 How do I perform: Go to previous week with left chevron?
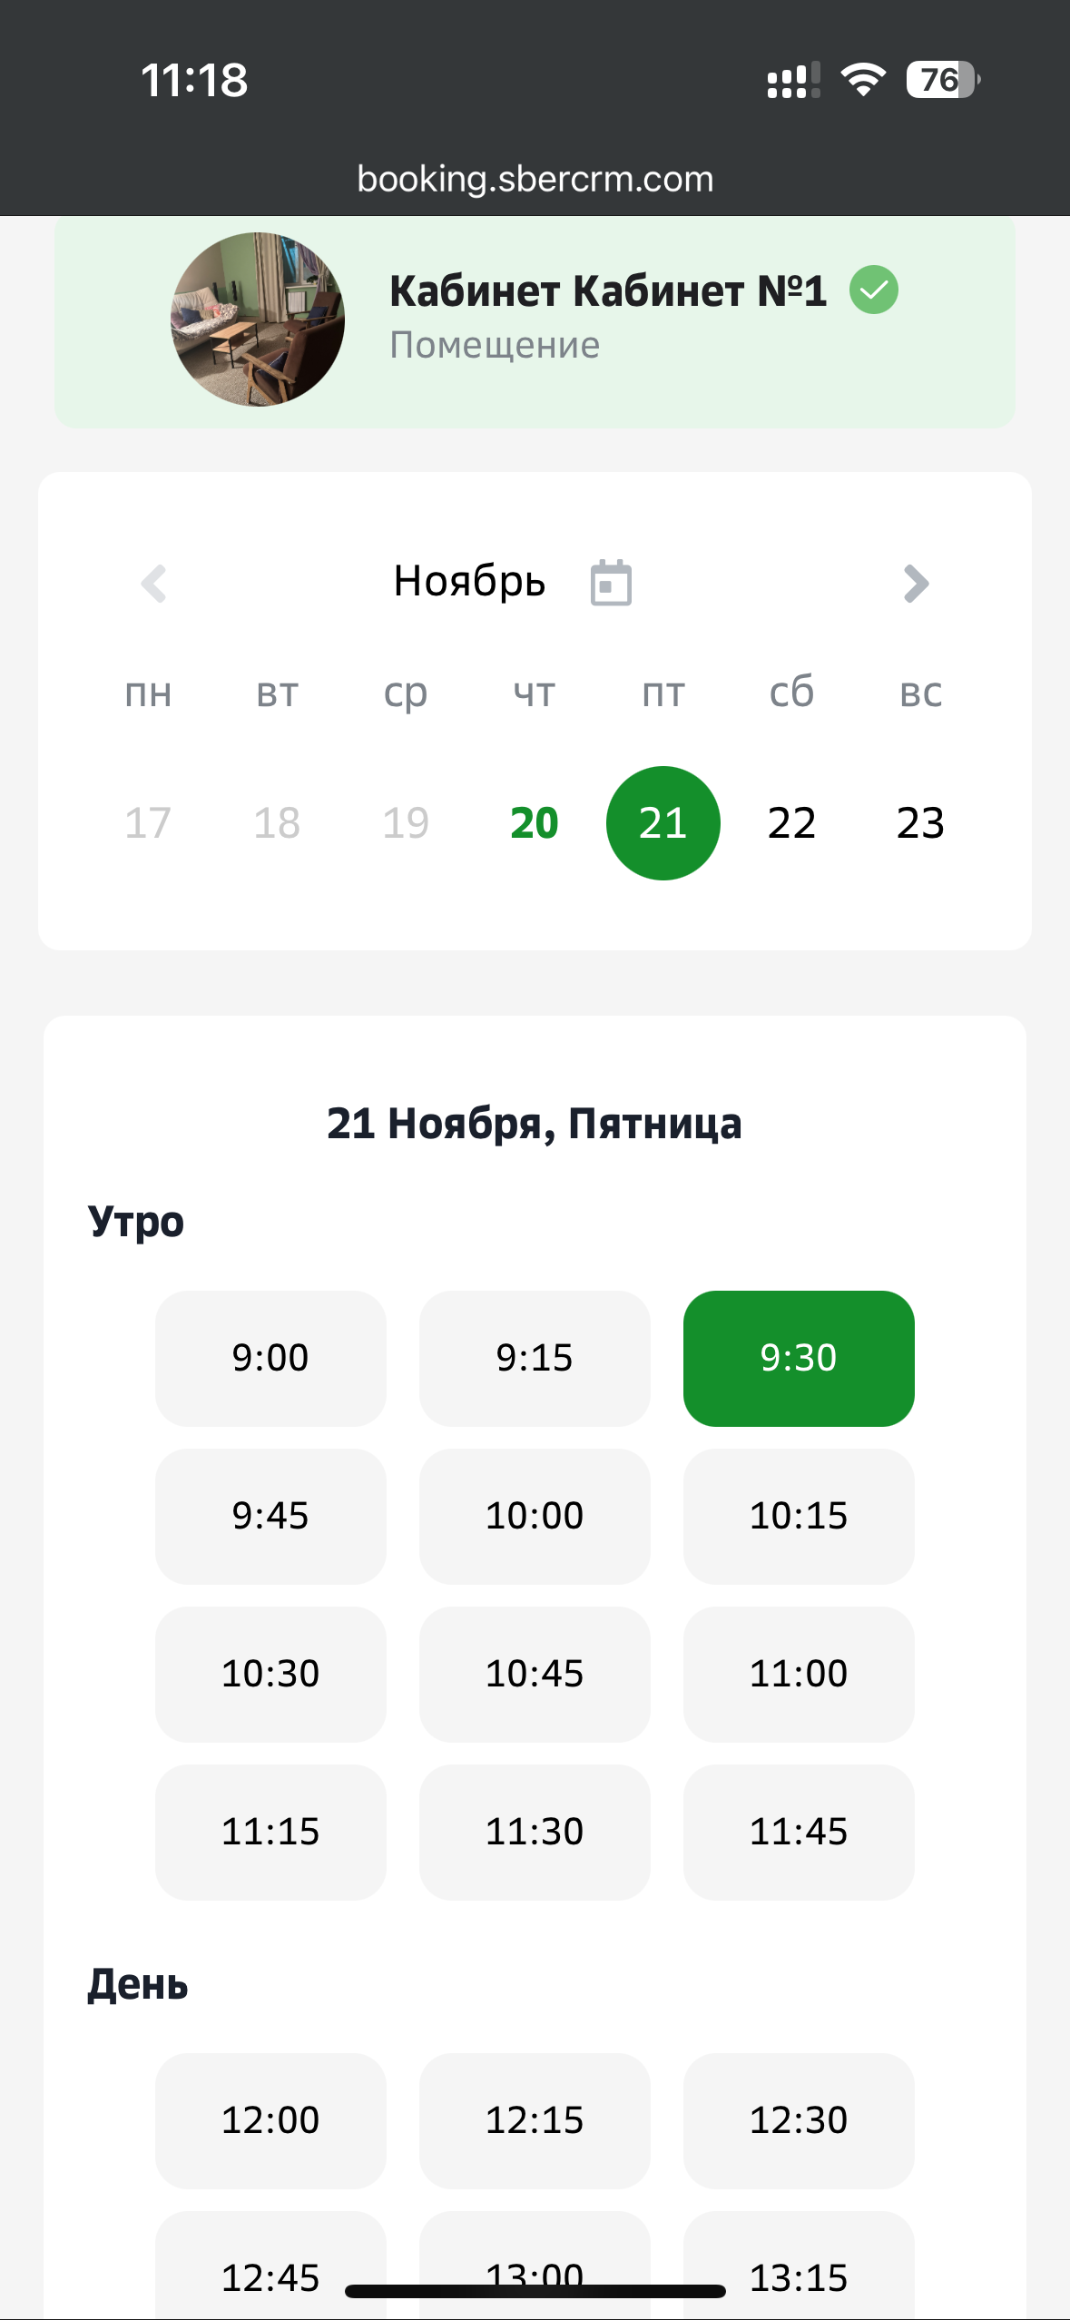click(154, 584)
